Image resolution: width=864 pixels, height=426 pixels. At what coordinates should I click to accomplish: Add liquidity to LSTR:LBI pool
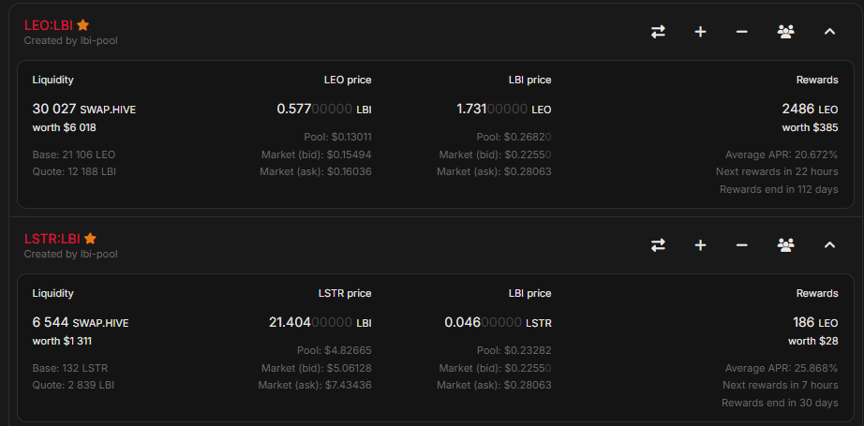click(700, 245)
